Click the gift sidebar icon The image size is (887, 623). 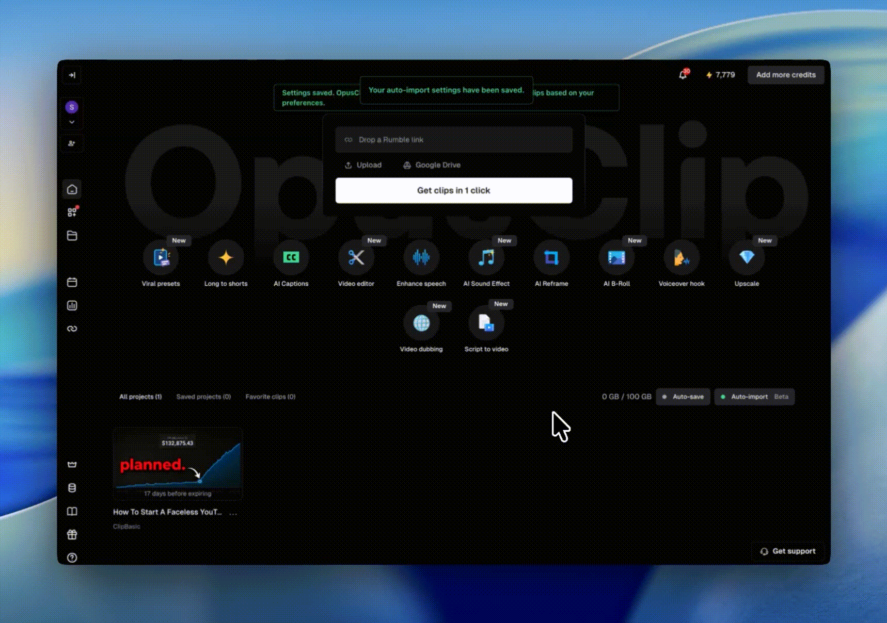pyautogui.click(x=72, y=534)
